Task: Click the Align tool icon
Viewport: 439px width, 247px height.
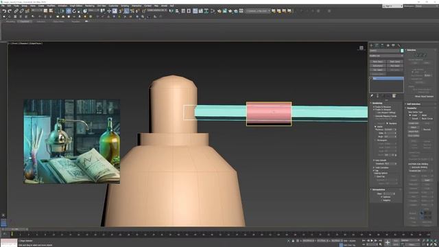Action: point(177,11)
